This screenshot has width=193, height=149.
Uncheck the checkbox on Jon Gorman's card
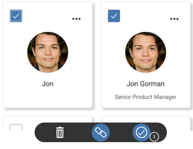click(x=114, y=16)
